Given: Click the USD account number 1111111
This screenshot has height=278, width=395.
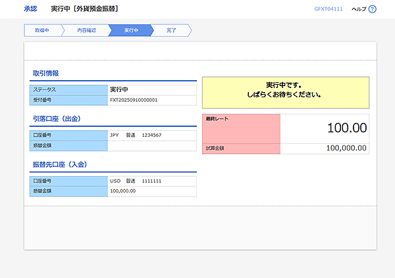Looking at the screenshot, I should pyautogui.click(x=151, y=181).
